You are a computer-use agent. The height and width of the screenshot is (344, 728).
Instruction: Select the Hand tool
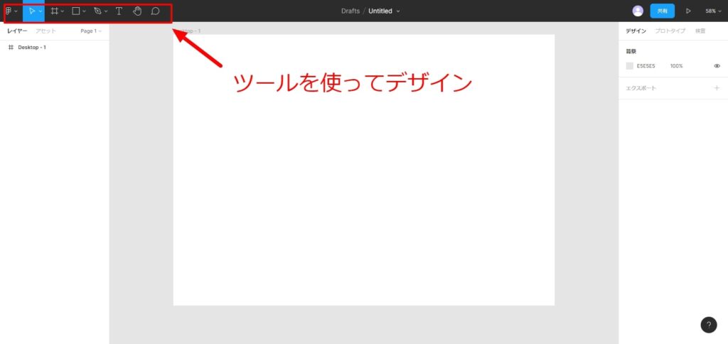point(137,11)
